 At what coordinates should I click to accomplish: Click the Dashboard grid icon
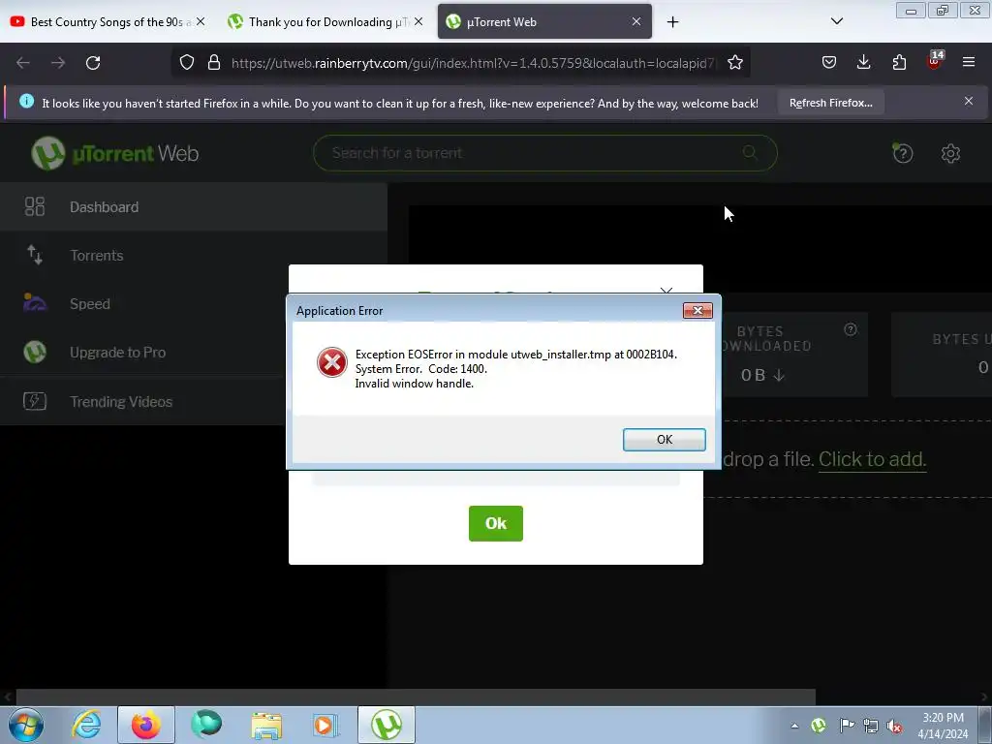click(35, 207)
